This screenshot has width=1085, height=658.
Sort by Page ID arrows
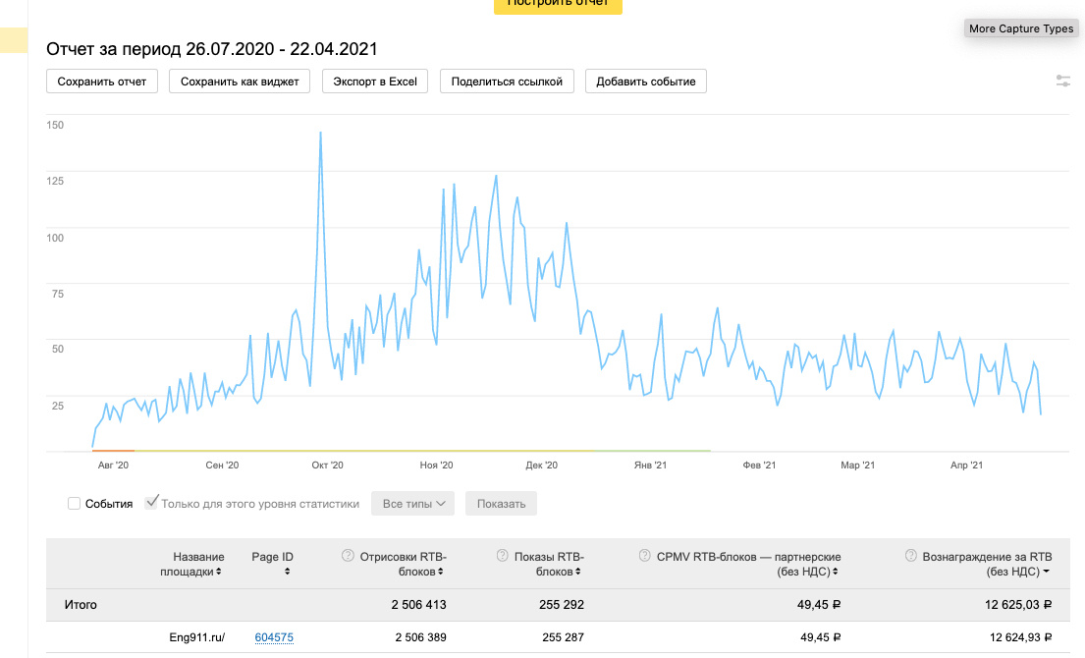coord(287,573)
